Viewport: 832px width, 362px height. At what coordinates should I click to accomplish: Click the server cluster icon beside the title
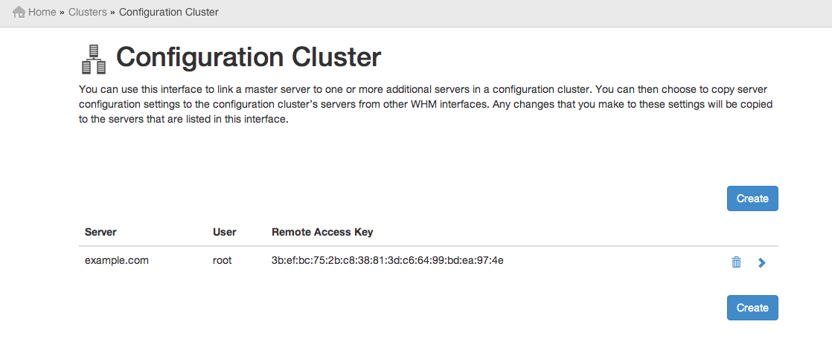(x=94, y=59)
